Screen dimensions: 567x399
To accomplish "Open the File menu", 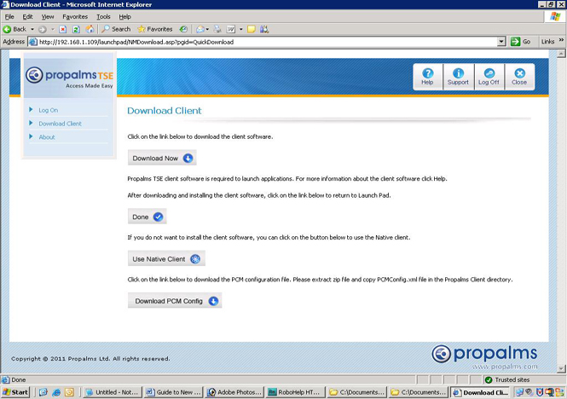I will point(9,17).
